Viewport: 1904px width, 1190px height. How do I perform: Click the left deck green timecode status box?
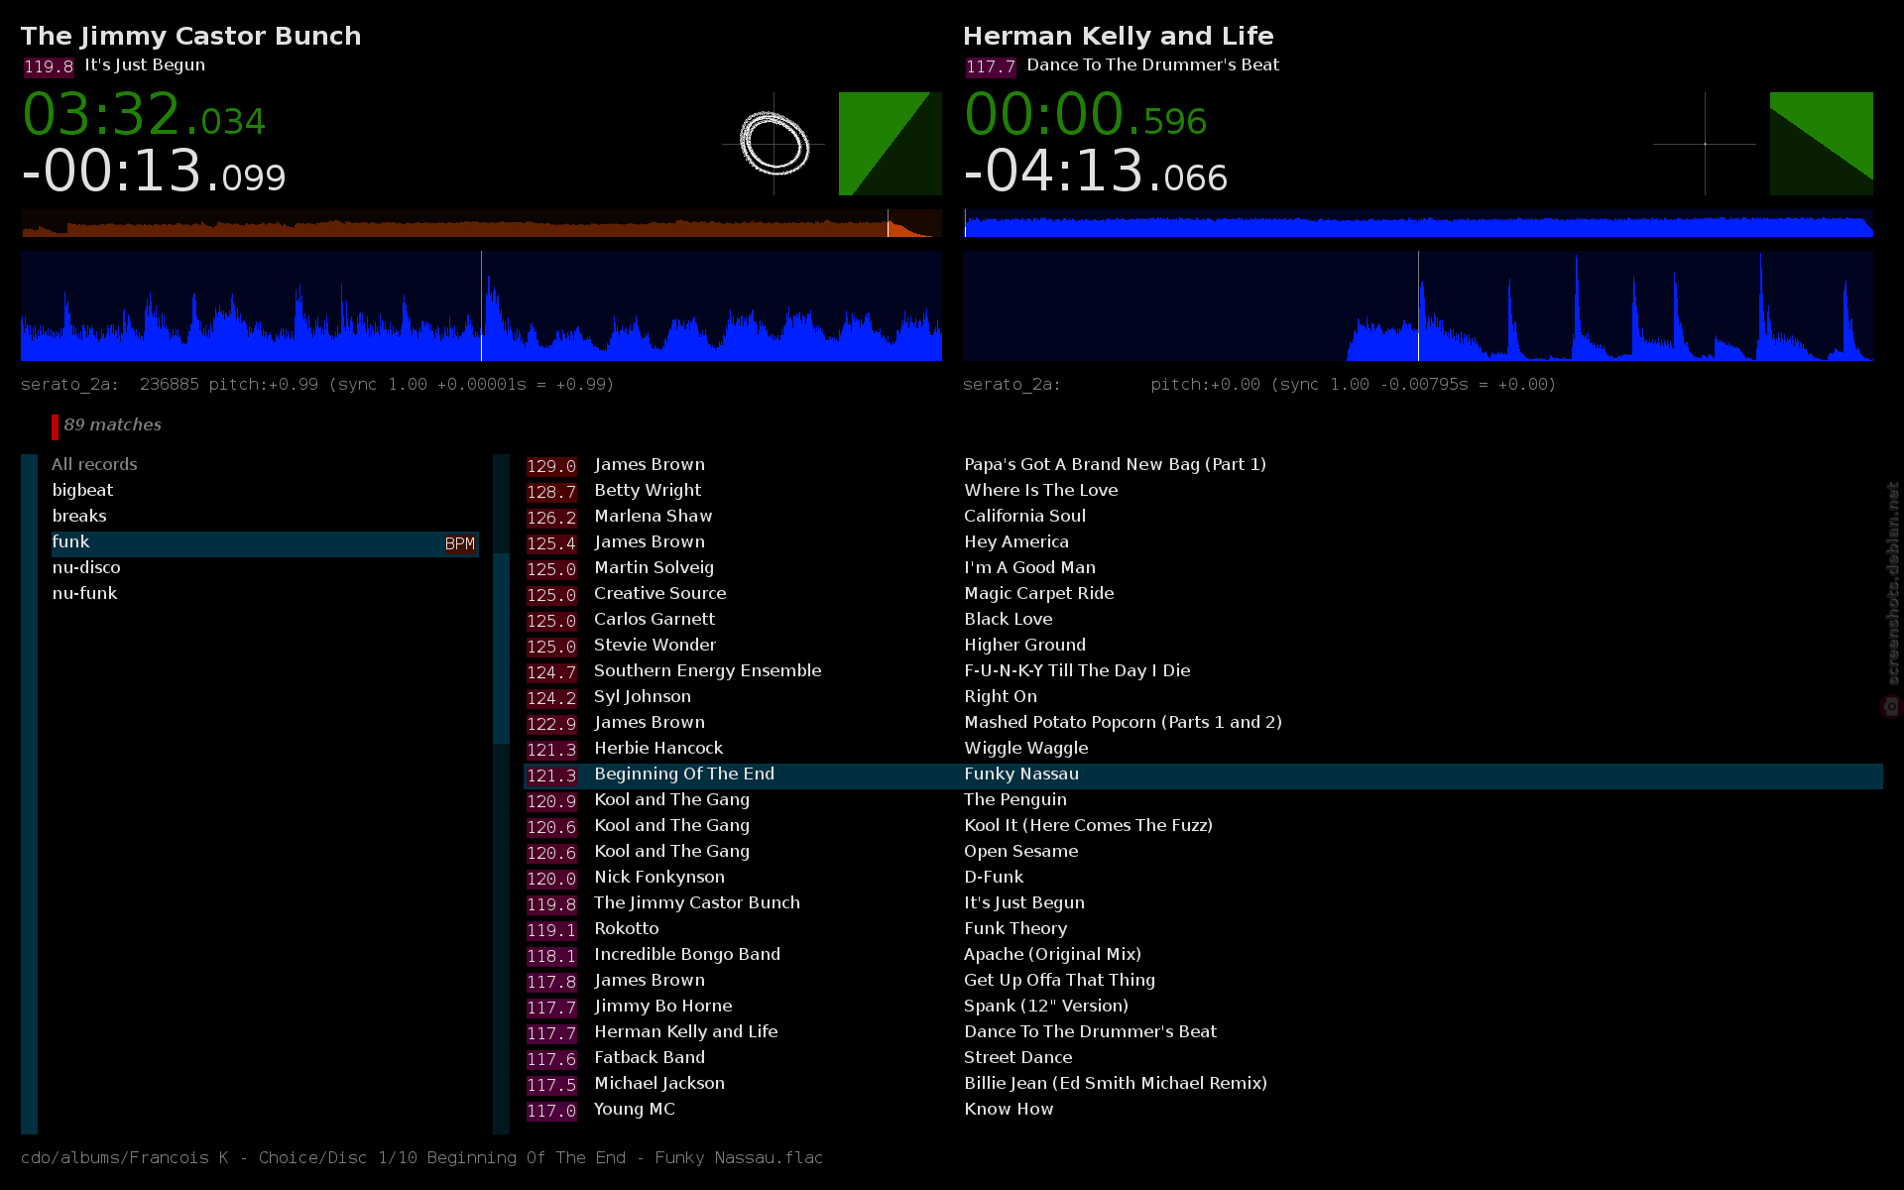pyautogui.click(x=890, y=144)
